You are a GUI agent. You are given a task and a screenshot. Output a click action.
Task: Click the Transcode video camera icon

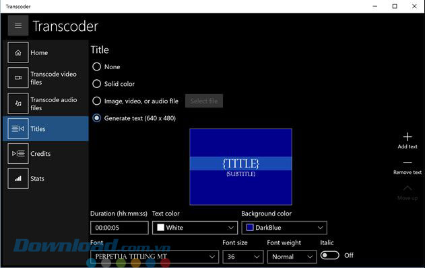[18, 78]
